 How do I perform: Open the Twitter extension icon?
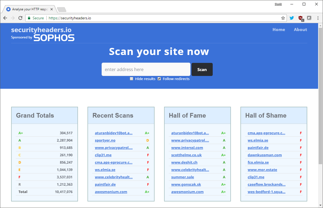click(291, 18)
